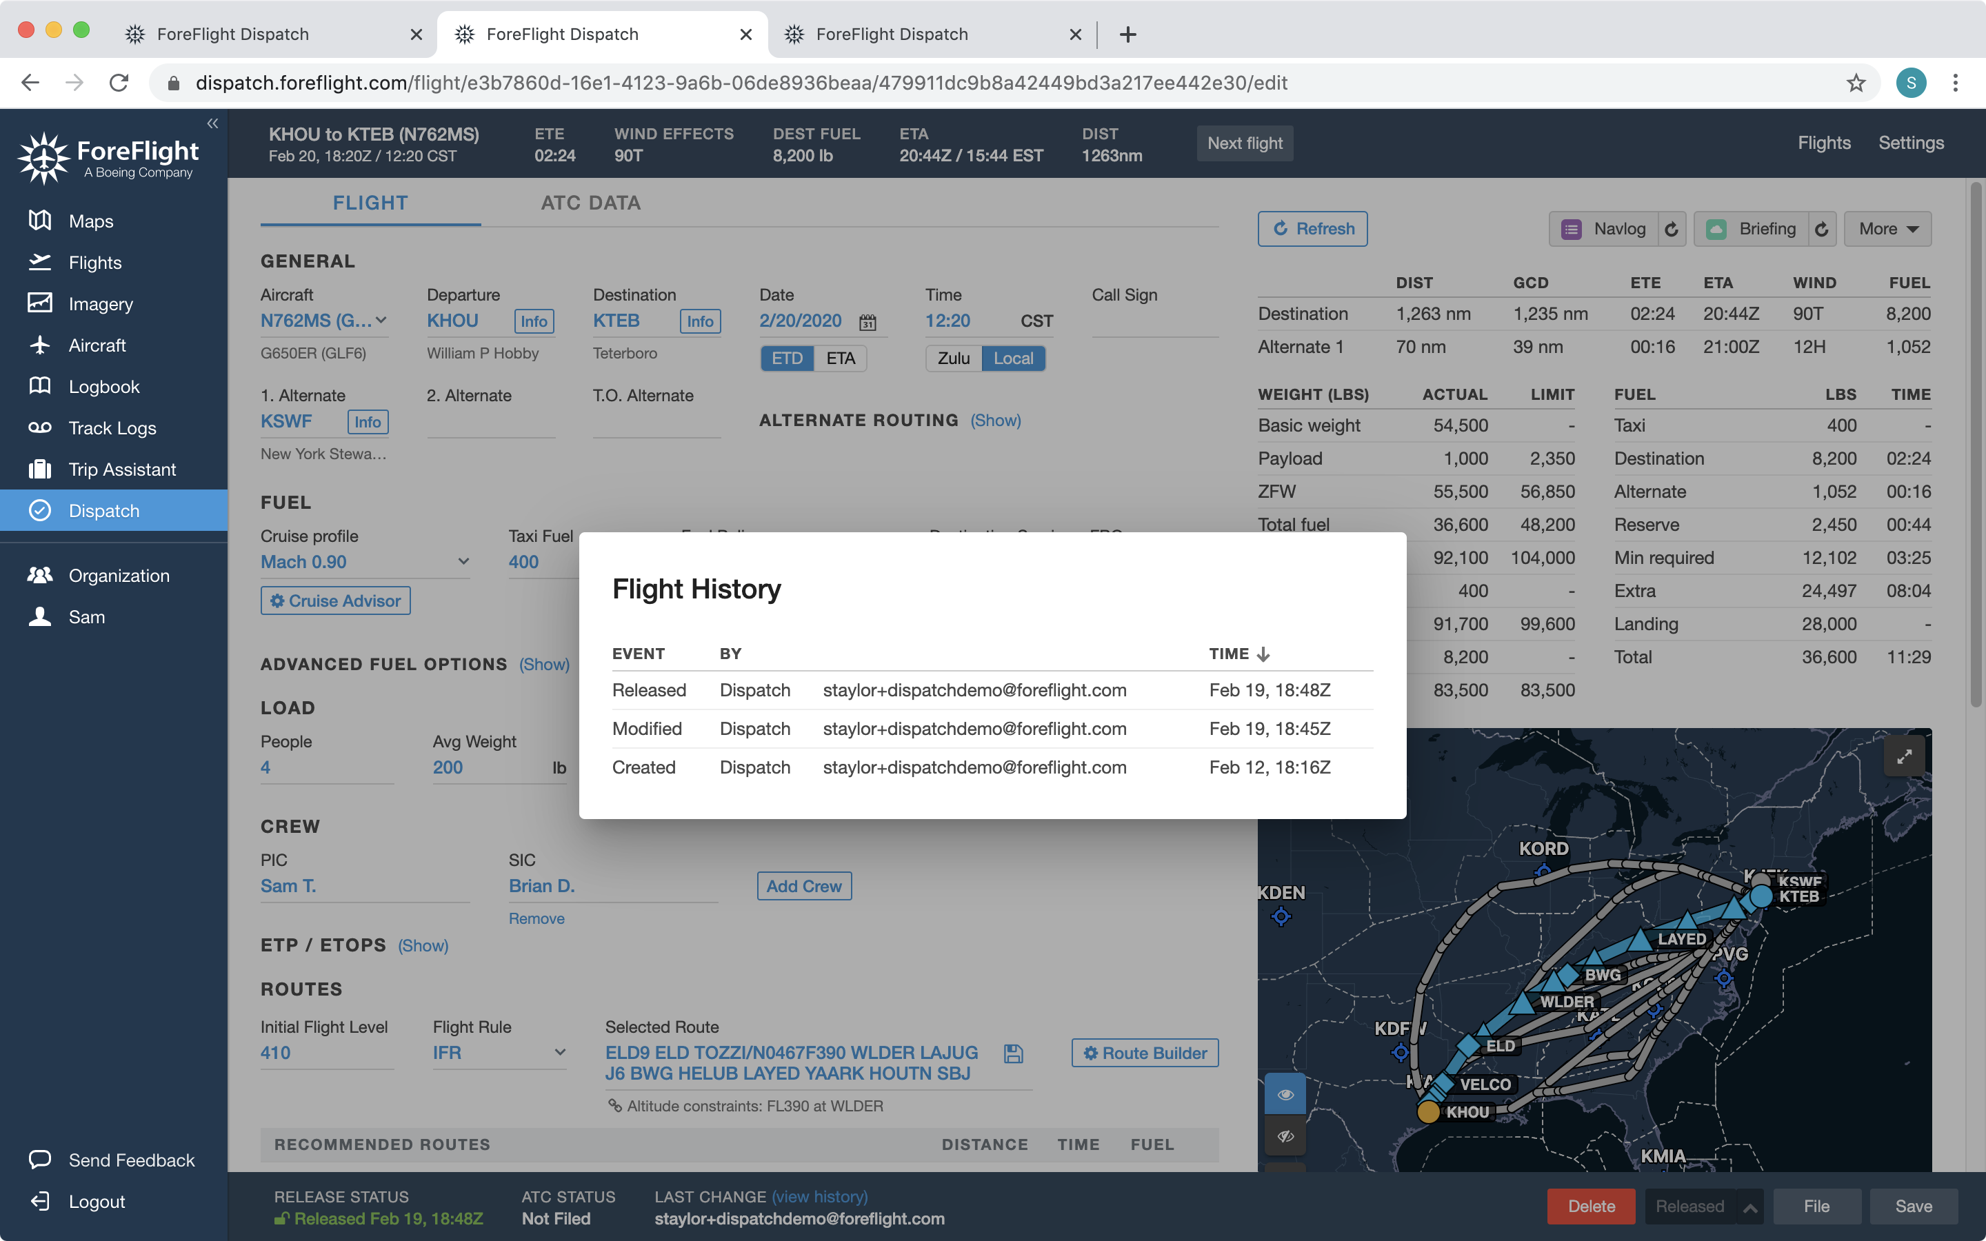This screenshot has height=1241, width=1986.
Task: Open the Settings top menu
Action: pos(1911,143)
